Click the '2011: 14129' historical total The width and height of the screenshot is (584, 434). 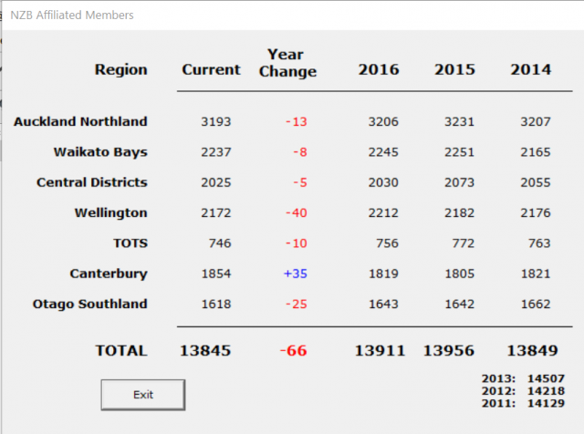523,403
